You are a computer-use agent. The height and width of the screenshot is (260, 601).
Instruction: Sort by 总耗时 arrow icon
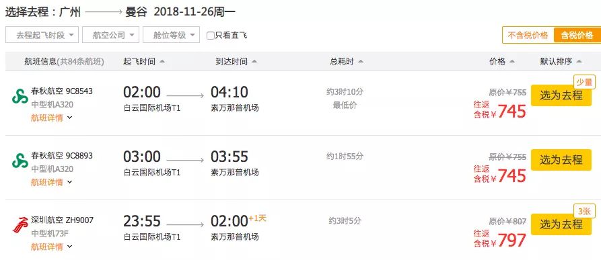coord(360,62)
